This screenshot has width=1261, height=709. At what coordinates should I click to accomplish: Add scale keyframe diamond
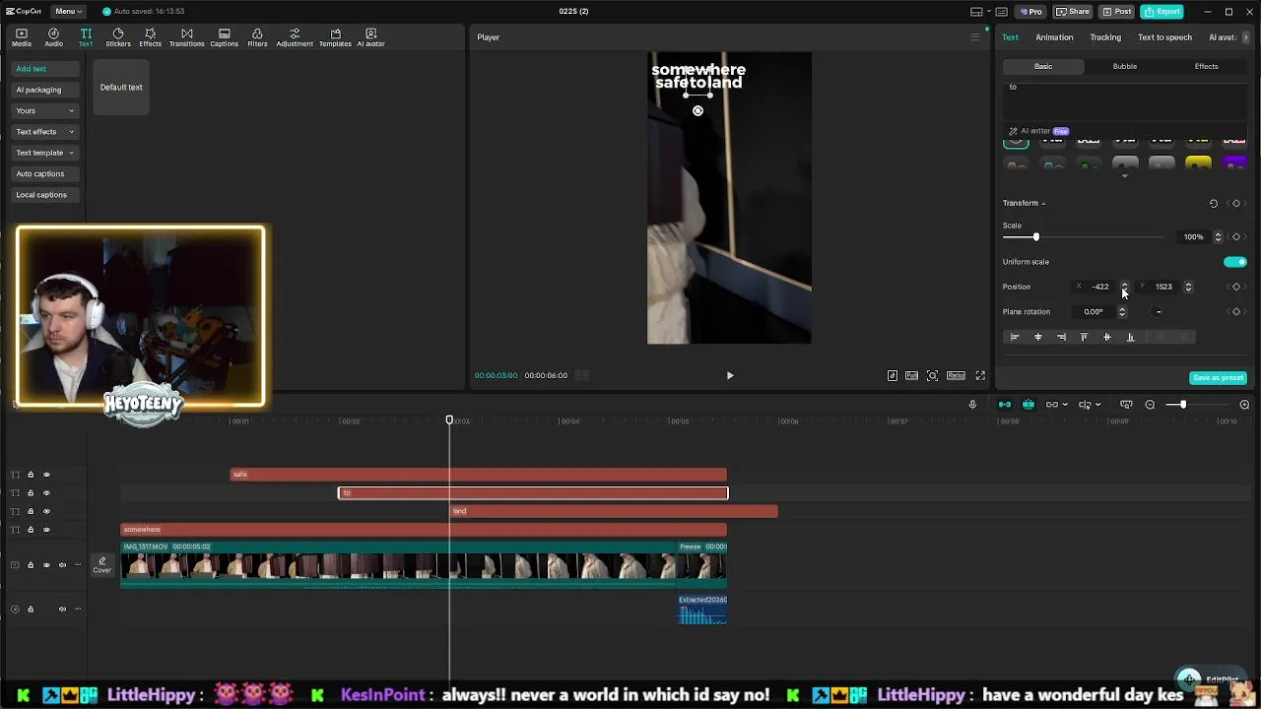[x=1236, y=237]
